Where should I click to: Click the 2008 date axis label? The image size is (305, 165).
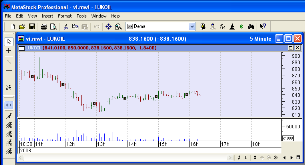coord(26,151)
